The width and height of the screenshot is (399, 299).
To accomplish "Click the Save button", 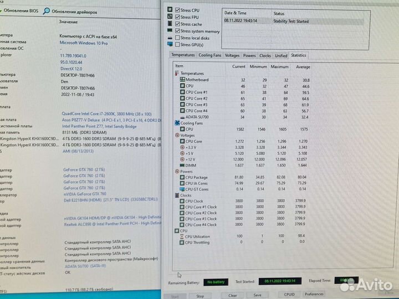I will (x=257, y=295).
